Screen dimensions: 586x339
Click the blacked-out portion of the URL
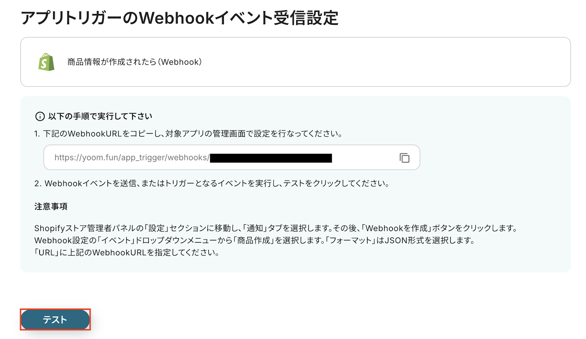(x=271, y=158)
